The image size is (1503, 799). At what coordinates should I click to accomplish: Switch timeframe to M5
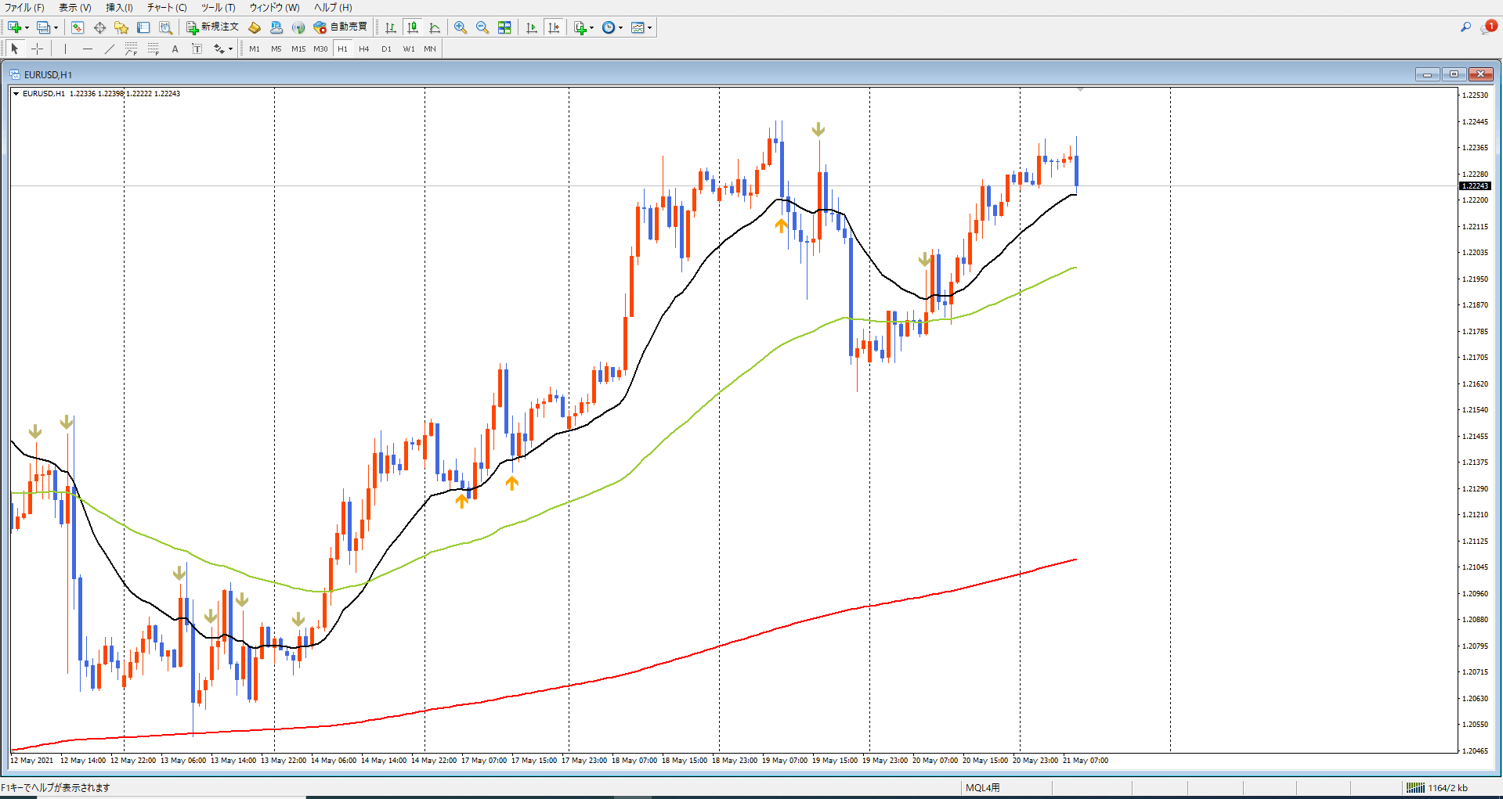[276, 49]
